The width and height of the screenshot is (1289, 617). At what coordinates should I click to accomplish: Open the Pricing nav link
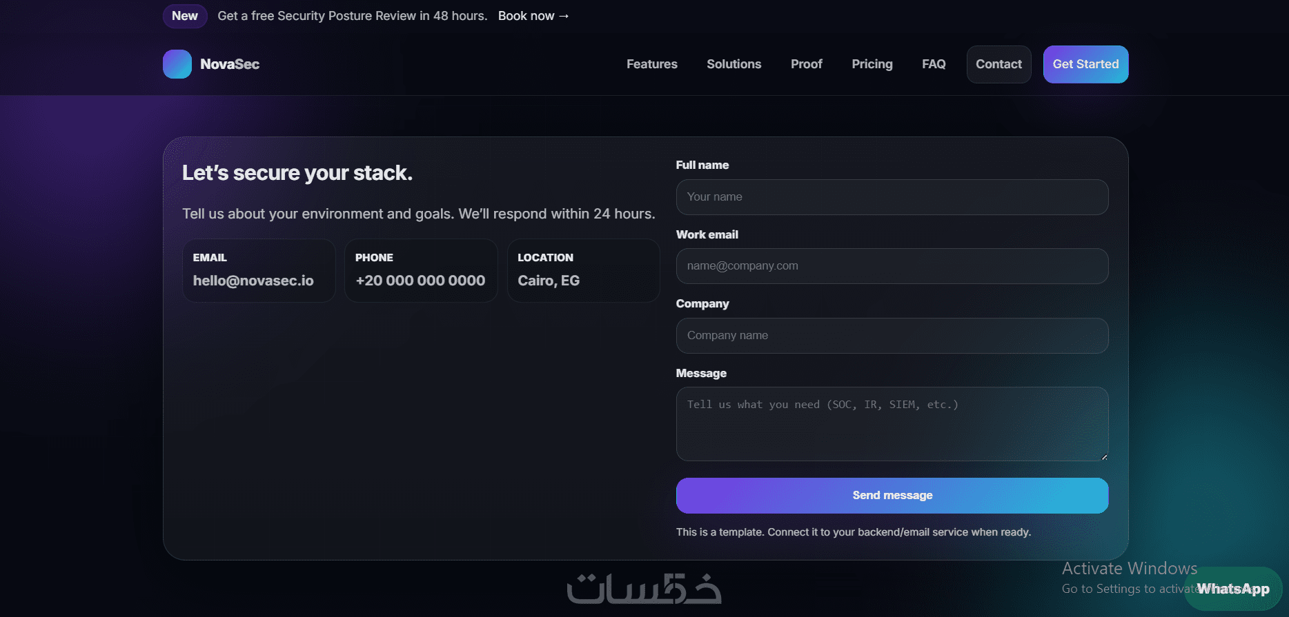click(872, 64)
